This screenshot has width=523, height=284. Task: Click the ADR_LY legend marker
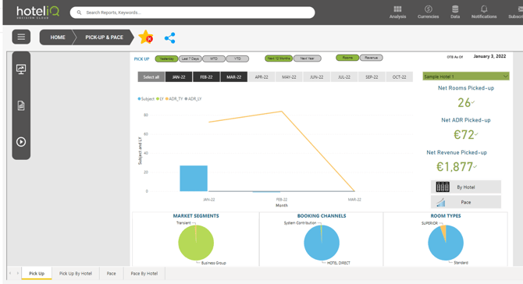(186, 99)
